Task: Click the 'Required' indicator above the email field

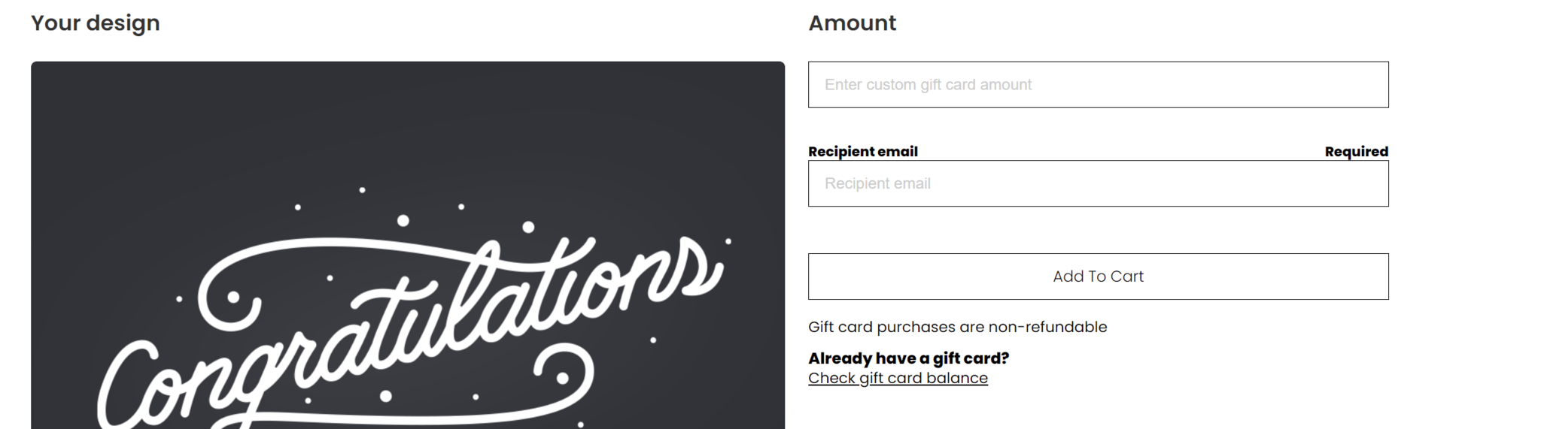Action: (1356, 152)
